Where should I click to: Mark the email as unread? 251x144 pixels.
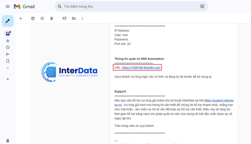pos(64,18)
